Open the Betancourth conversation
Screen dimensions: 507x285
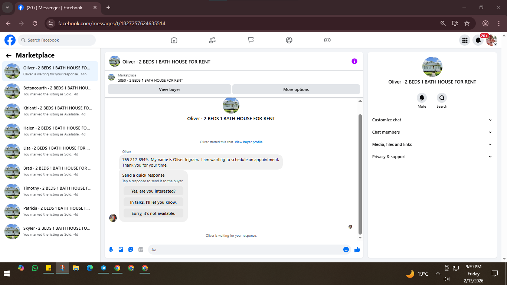(x=50, y=91)
